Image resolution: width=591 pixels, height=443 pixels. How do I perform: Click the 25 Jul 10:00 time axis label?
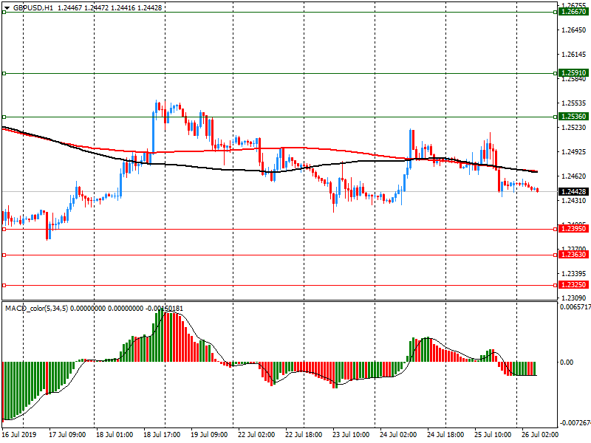click(x=493, y=435)
